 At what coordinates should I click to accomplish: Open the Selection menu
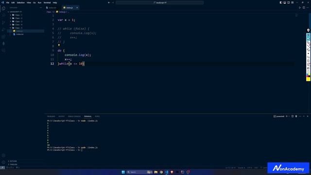(20, 2)
